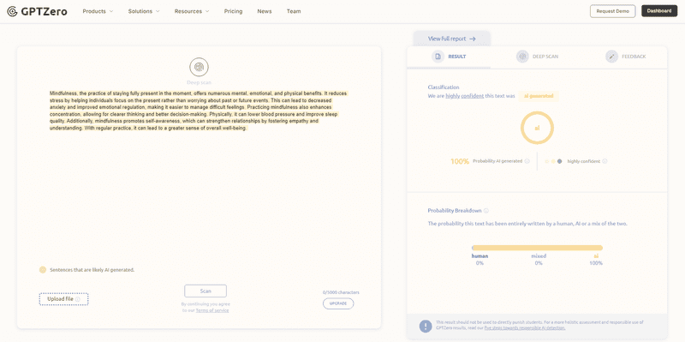685x342 pixels.
Task: Expand the Solutions dropdown menu
Action: tap(144, 11)
